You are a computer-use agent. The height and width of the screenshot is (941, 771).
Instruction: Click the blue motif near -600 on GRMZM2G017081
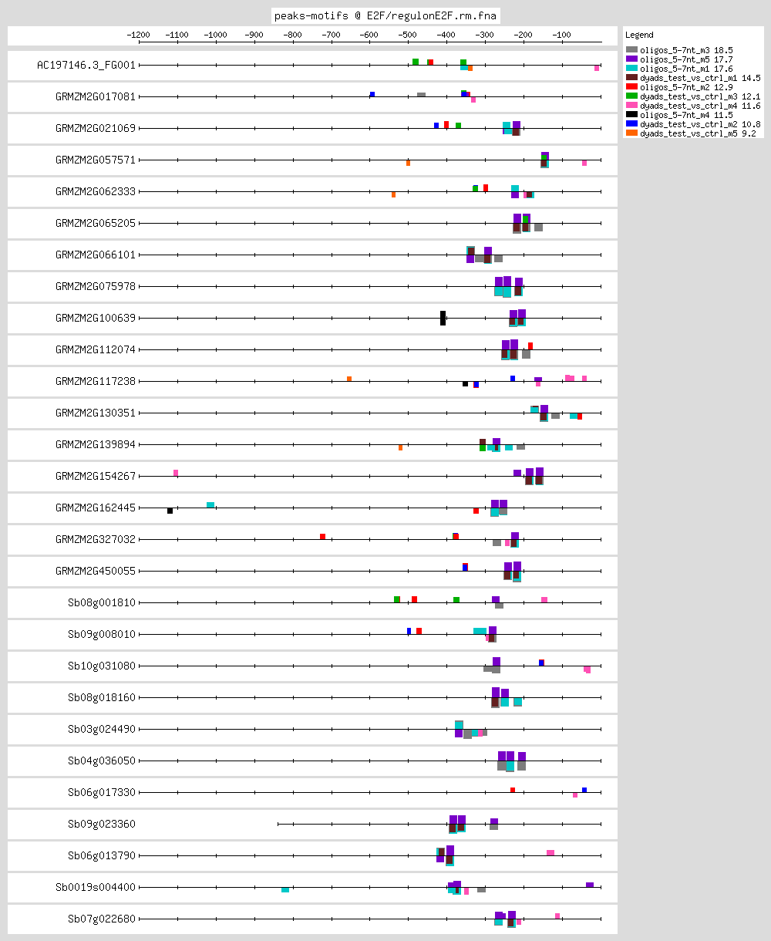[372, 94]
